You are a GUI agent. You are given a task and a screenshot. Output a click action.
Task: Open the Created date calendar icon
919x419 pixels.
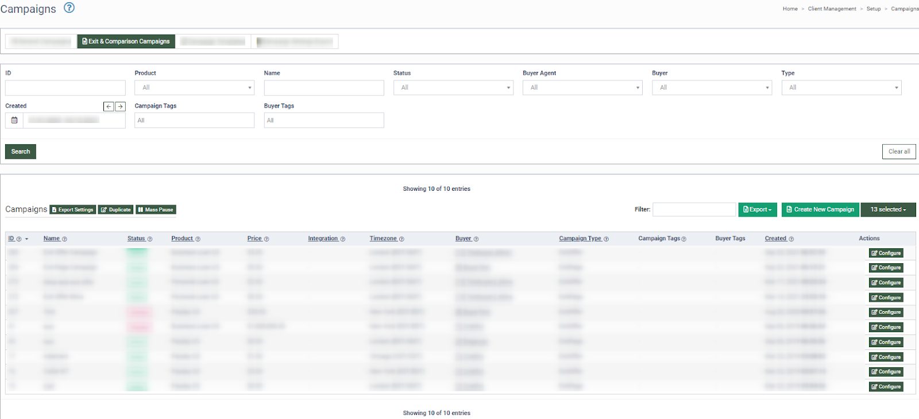14,120
